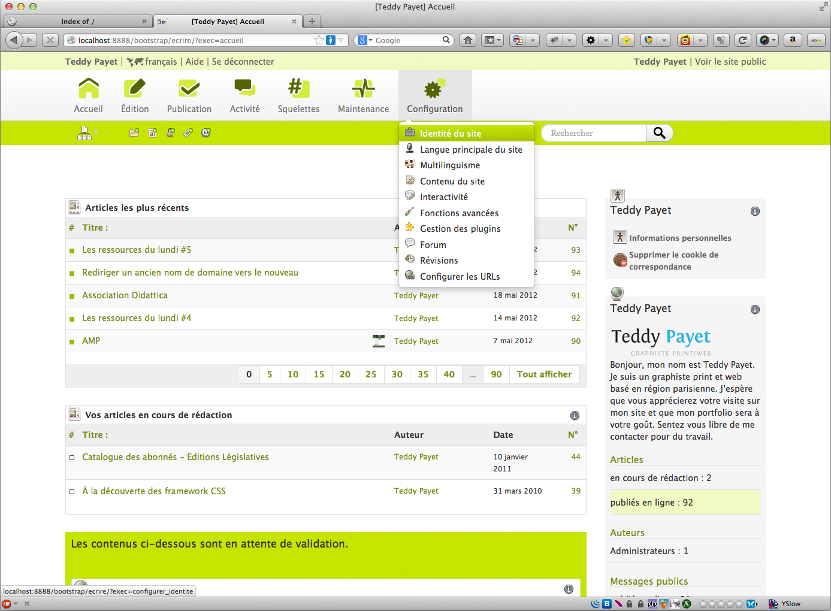Viewport: 831px width, 611px height.
Task: Click the write new article icon
Action: (153, 133)
